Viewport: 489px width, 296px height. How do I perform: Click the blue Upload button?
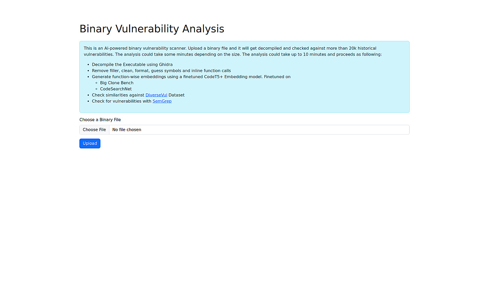[90, 143]
